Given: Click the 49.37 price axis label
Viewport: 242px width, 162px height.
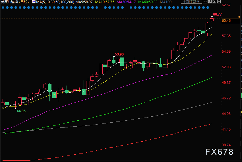Looking at the screenshot, I should (x=226, y=82).
